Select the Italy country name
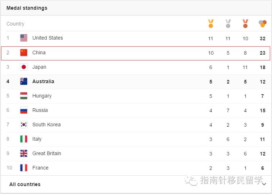Image resolution: width=272 pixels, height=194 pixels. pos(37,139)
